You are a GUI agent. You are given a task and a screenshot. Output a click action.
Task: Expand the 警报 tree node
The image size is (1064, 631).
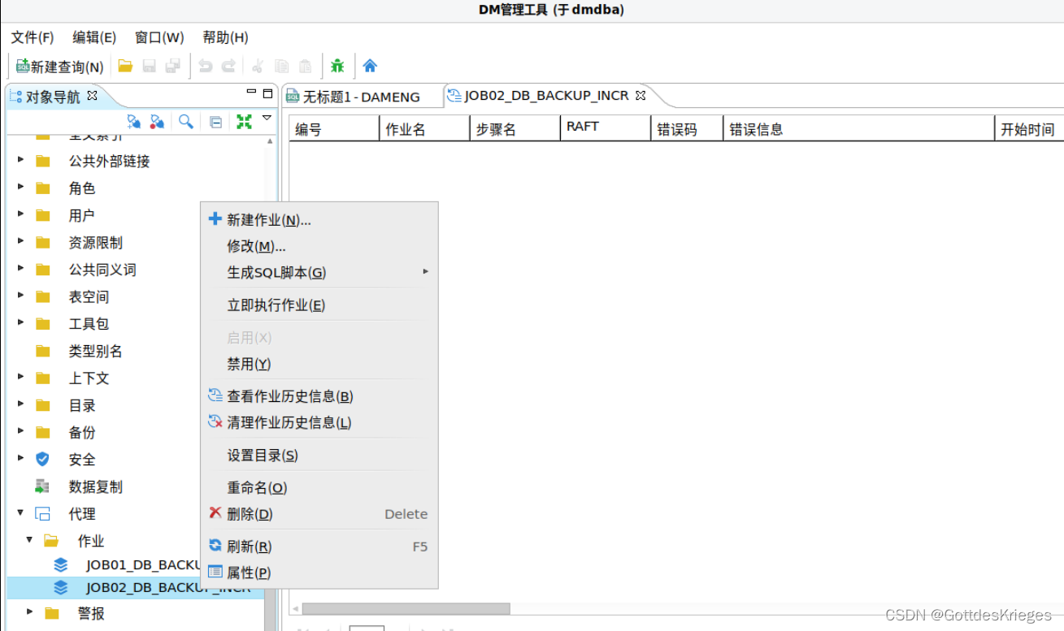click(x=29, y=612)
